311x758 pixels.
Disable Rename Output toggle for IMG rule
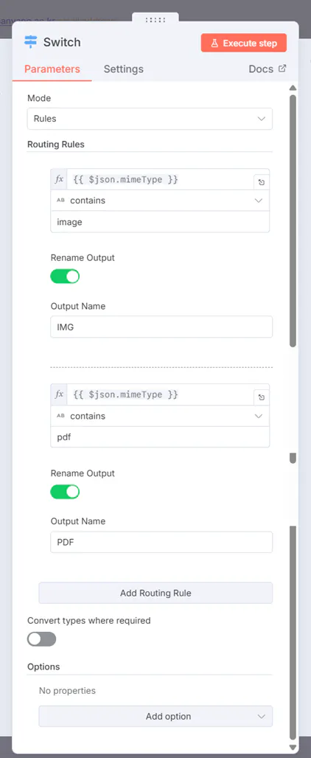coord(65,277)
